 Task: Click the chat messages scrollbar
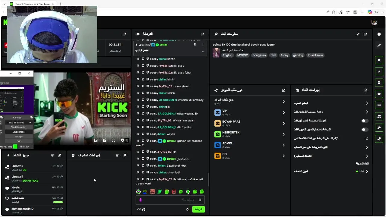pos(208,180)
